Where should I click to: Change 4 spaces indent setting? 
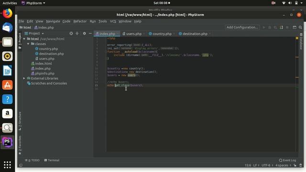(283, 165)
